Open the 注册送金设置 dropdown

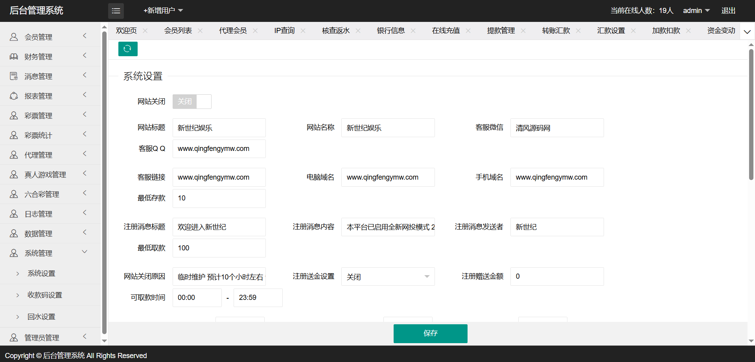coord(388,277)
